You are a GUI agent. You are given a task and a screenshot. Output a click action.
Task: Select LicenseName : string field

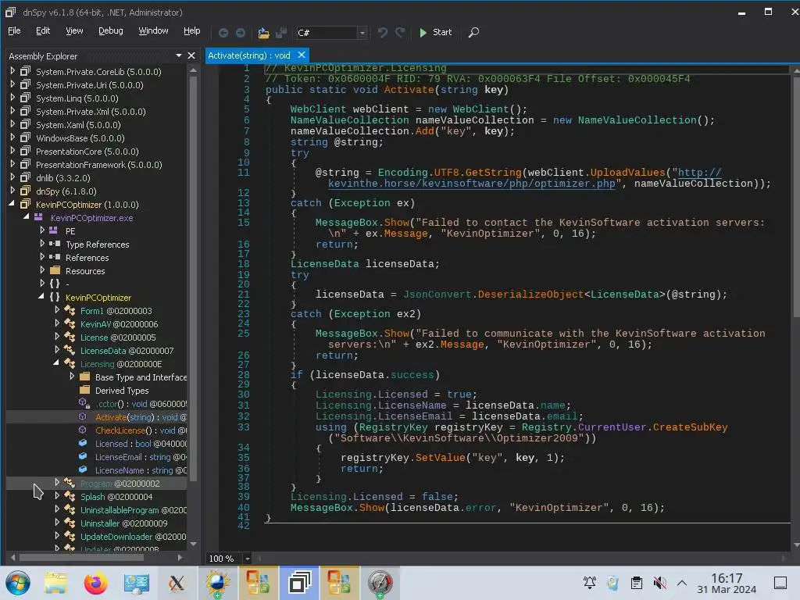pyautogui.click(x=141, y=470)
